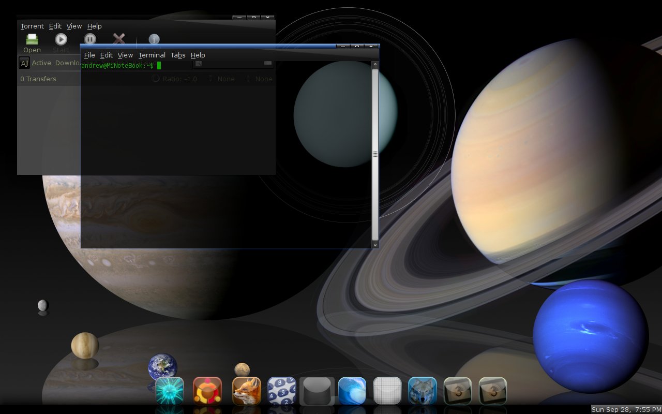Open the terminal View menu
662x414 pixels.
coord(125,55)
